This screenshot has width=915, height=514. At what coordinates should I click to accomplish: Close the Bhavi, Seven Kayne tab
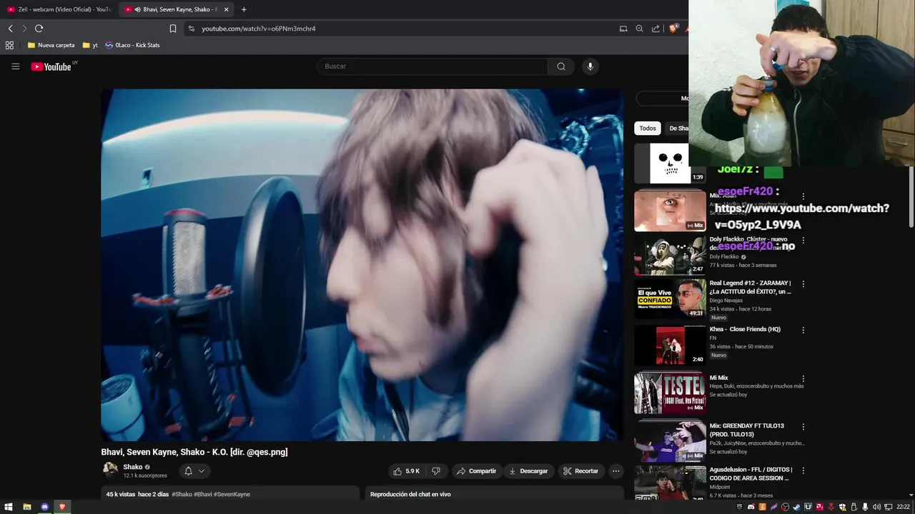pos(226,9)
